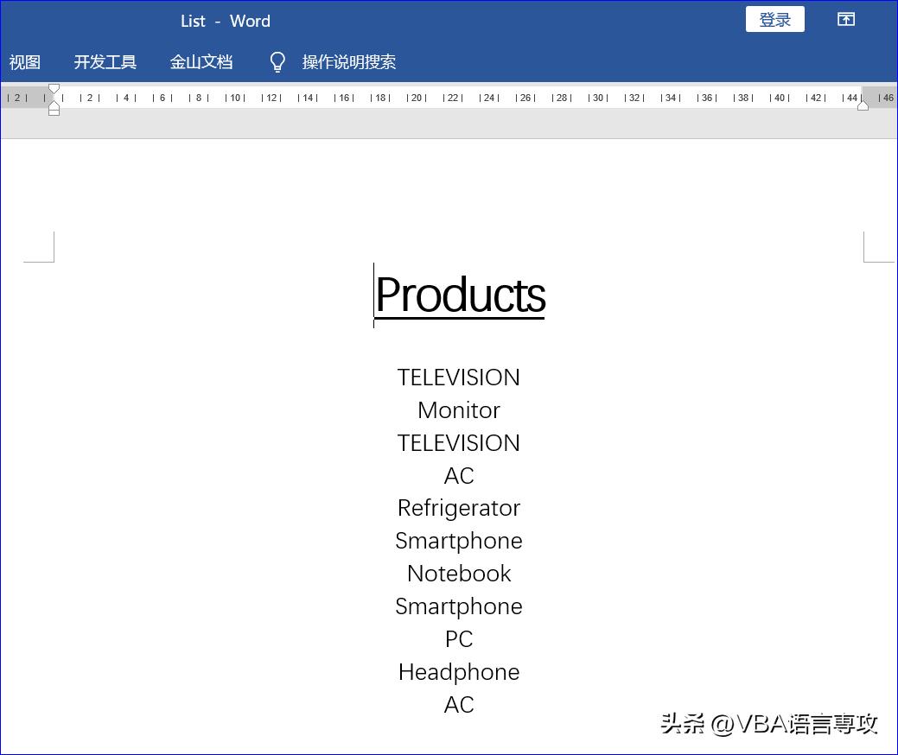
Task: Click the Monitor line
Action: (459, 410)
